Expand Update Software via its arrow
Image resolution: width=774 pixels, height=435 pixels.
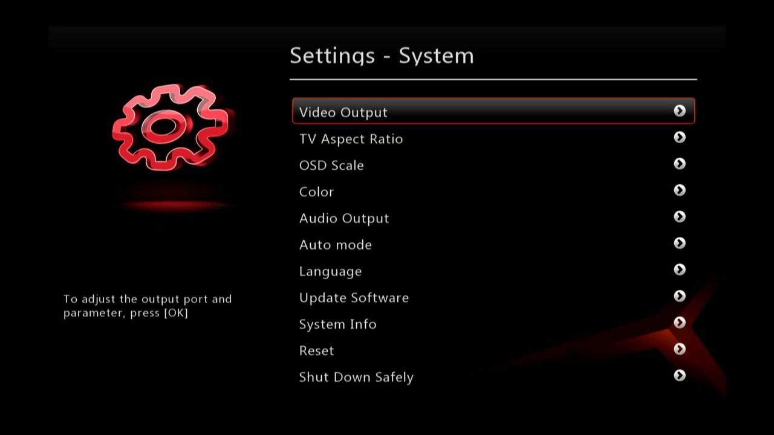click(x=680, y=296)
